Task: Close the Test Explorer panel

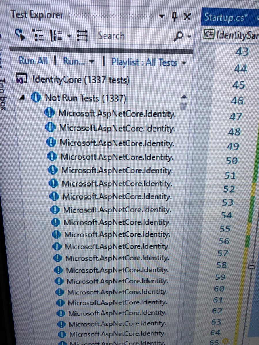Action: [187, 17]
